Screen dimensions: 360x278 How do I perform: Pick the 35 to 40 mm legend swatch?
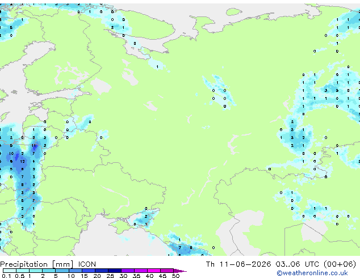point(140,271)
